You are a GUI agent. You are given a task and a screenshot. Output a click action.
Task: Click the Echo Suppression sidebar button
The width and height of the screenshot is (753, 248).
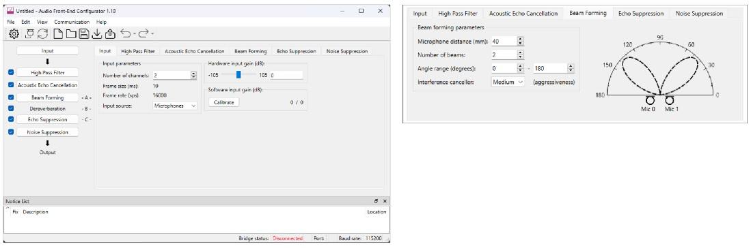click(x=48, y=120)
